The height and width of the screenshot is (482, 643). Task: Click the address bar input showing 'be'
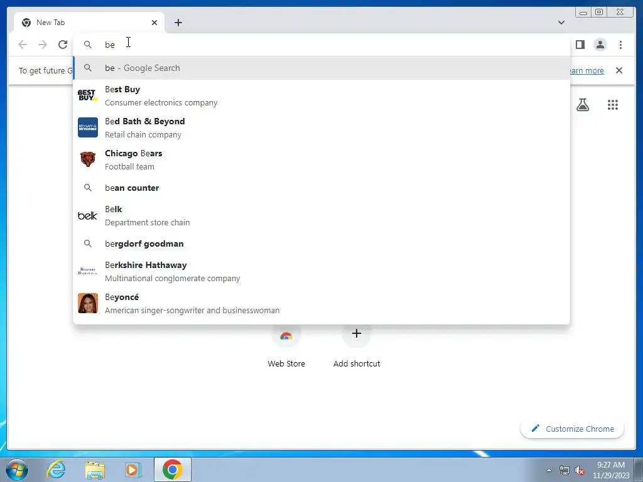pyautogui.click(x=321, y=45)
